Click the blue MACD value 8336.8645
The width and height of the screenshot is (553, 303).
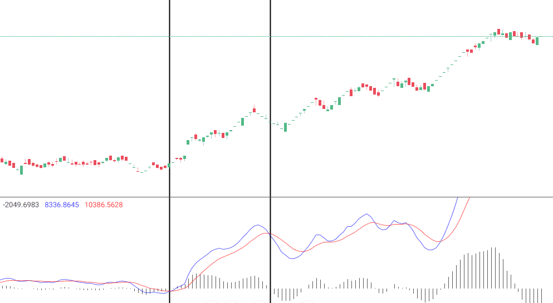click(x=62, y=205)
